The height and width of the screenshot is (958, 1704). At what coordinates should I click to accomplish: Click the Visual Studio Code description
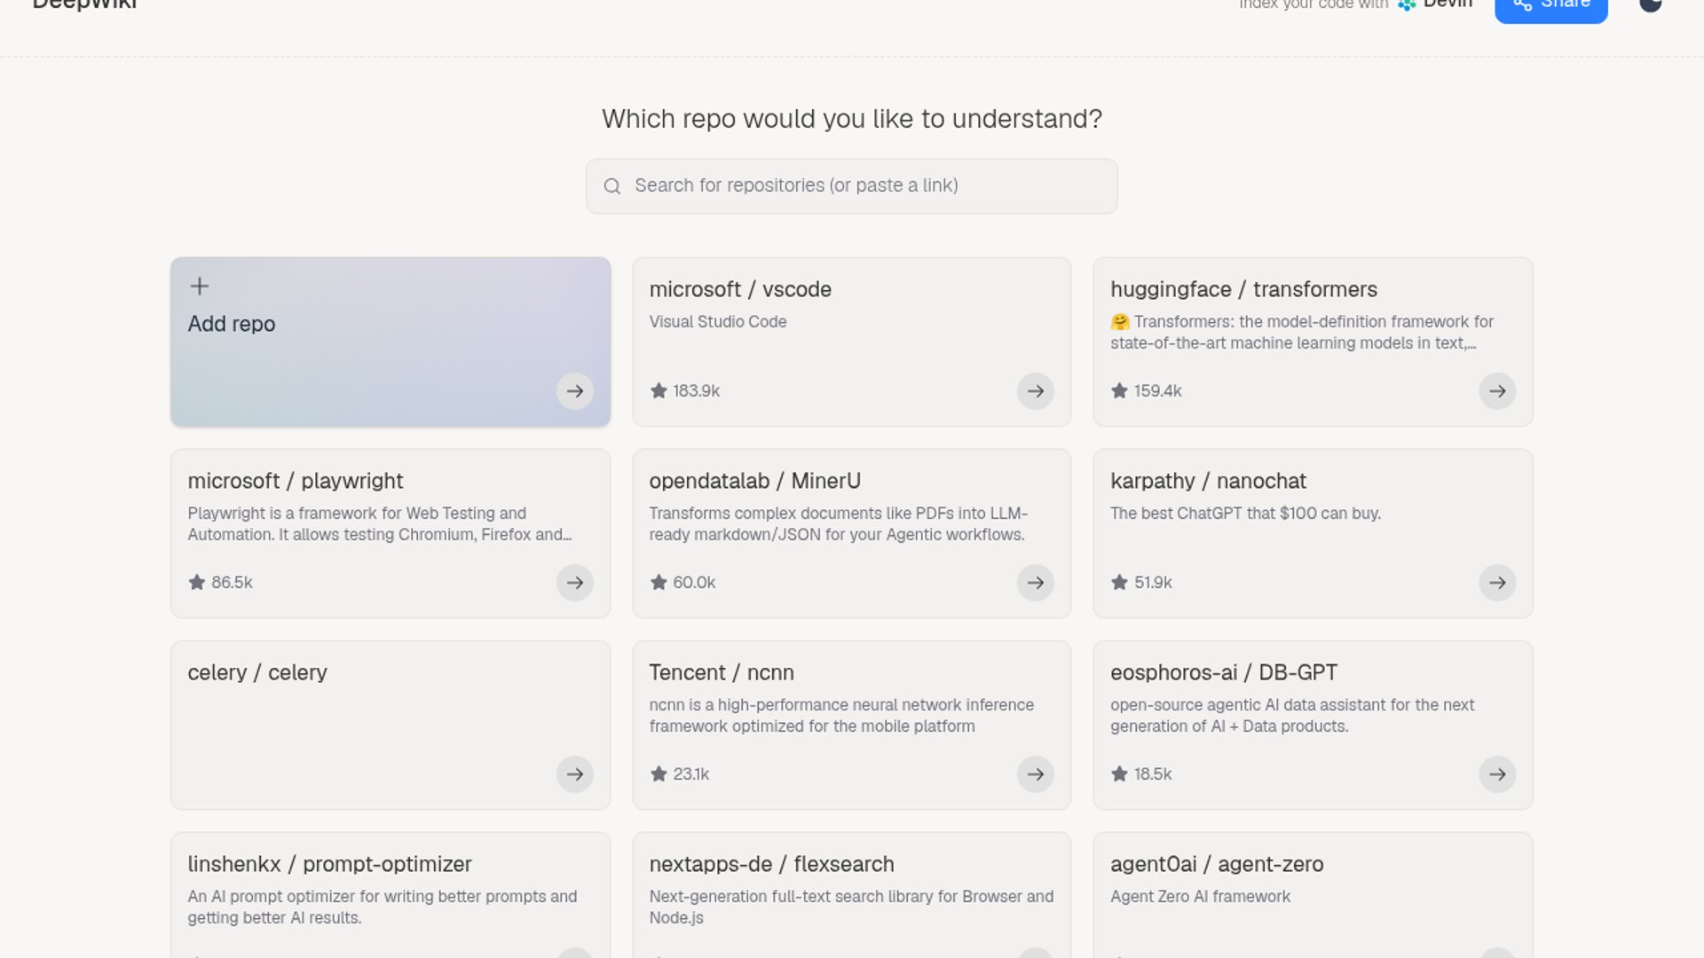(x=718, y=322)
